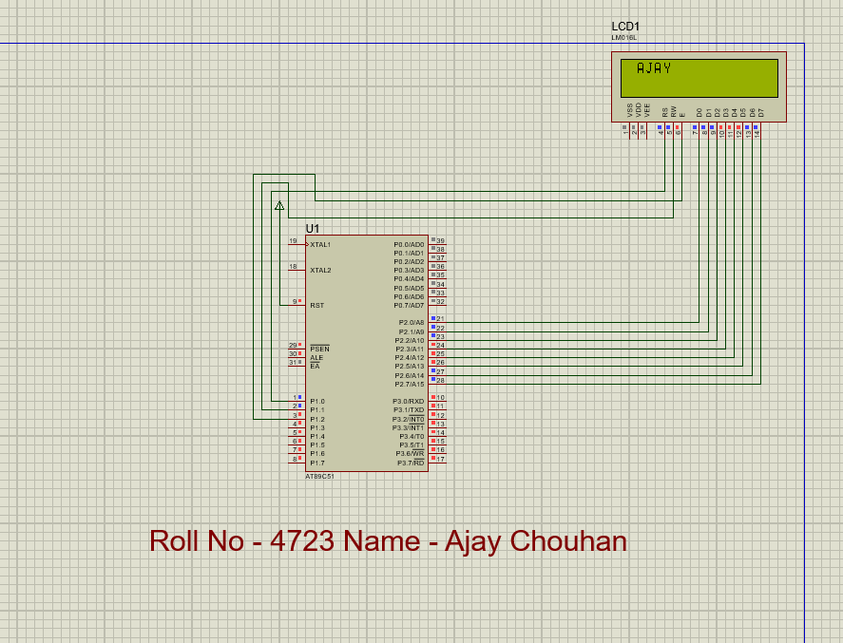Click the P2.7/A15 pin label
This screenshot has width=843, height=643.
[x=410, y=384]
